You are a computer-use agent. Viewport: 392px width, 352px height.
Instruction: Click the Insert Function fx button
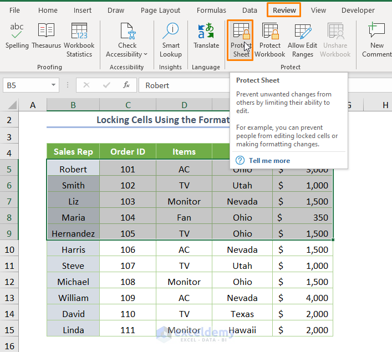(126, 85)
